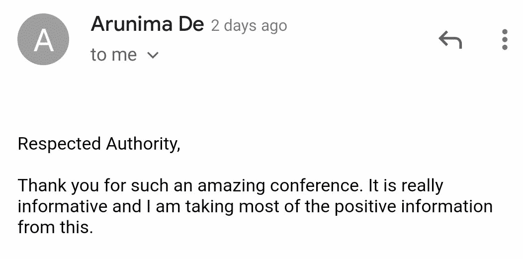
Task: Click the '2 days ago' timestamp
Action: pos(249,26)
